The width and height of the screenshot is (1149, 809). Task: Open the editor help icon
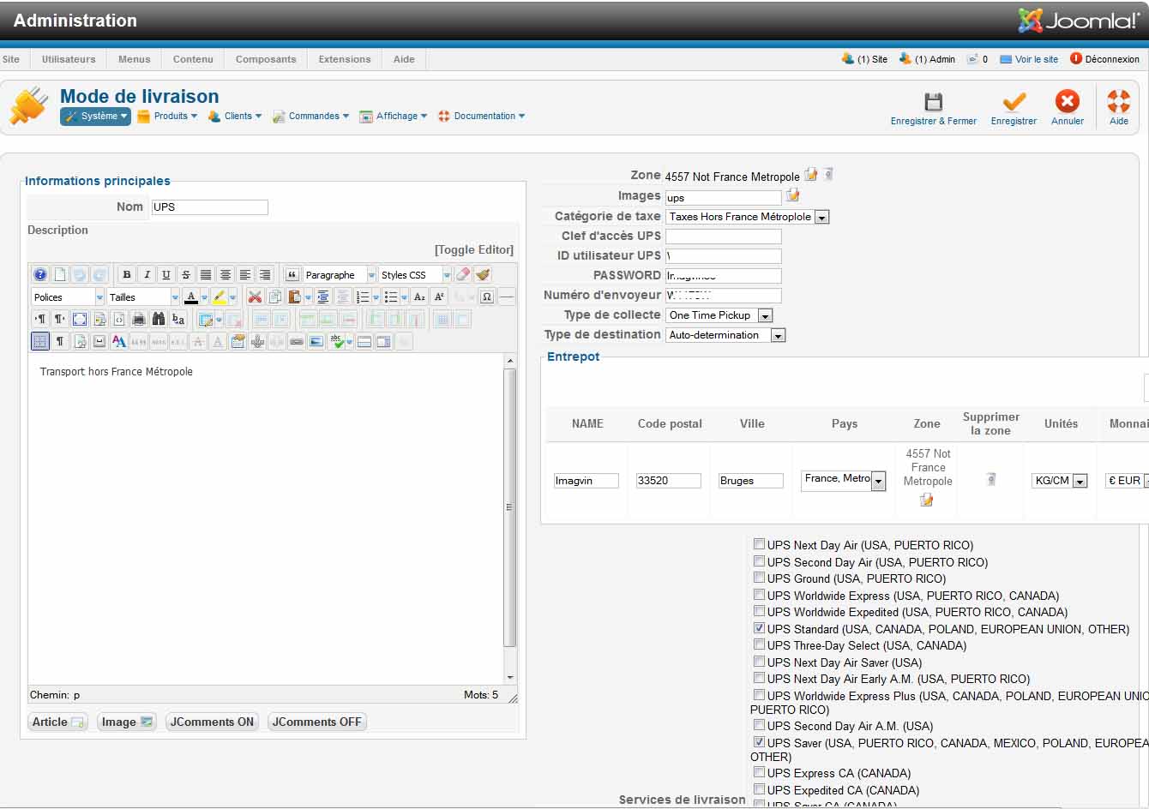coord(40,275)
